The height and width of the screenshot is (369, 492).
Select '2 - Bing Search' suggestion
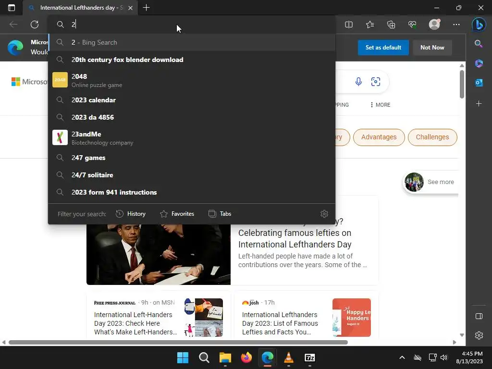pos(192,42)
